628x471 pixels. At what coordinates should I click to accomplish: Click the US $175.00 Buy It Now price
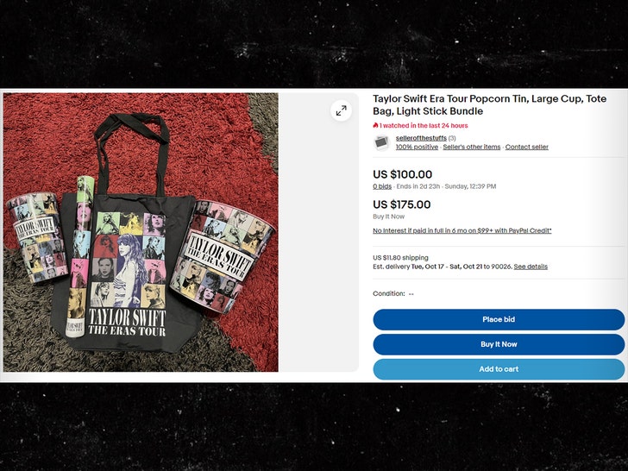402,204
